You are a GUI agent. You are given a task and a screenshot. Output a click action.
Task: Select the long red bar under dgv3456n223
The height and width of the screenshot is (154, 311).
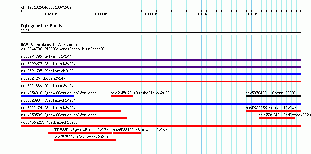click(x=161, y=126)
